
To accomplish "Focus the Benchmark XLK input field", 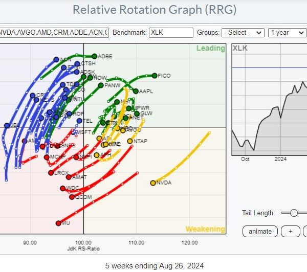I will coord(171,33).
